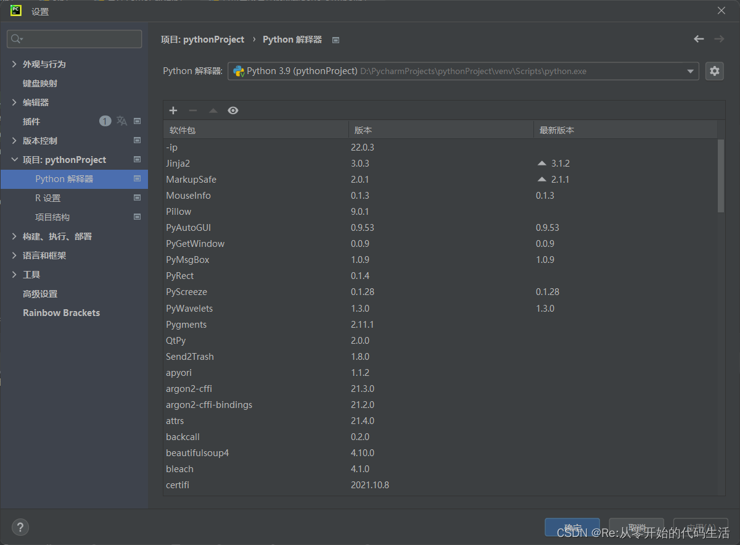Open help with the question mark icon
The image size is (740, 545).
click(20, 527)
